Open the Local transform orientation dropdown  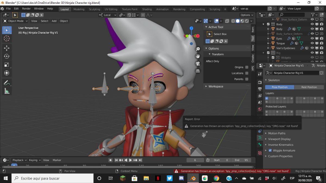coord(108,15)
